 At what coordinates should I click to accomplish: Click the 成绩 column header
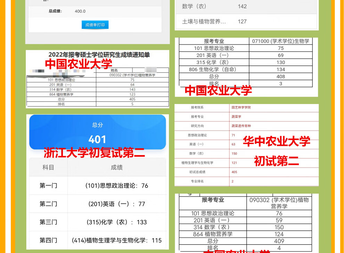point(117,167)
